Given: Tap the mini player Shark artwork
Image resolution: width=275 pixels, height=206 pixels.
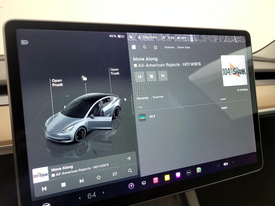Looking at the screenshot, I should point(41,175).
